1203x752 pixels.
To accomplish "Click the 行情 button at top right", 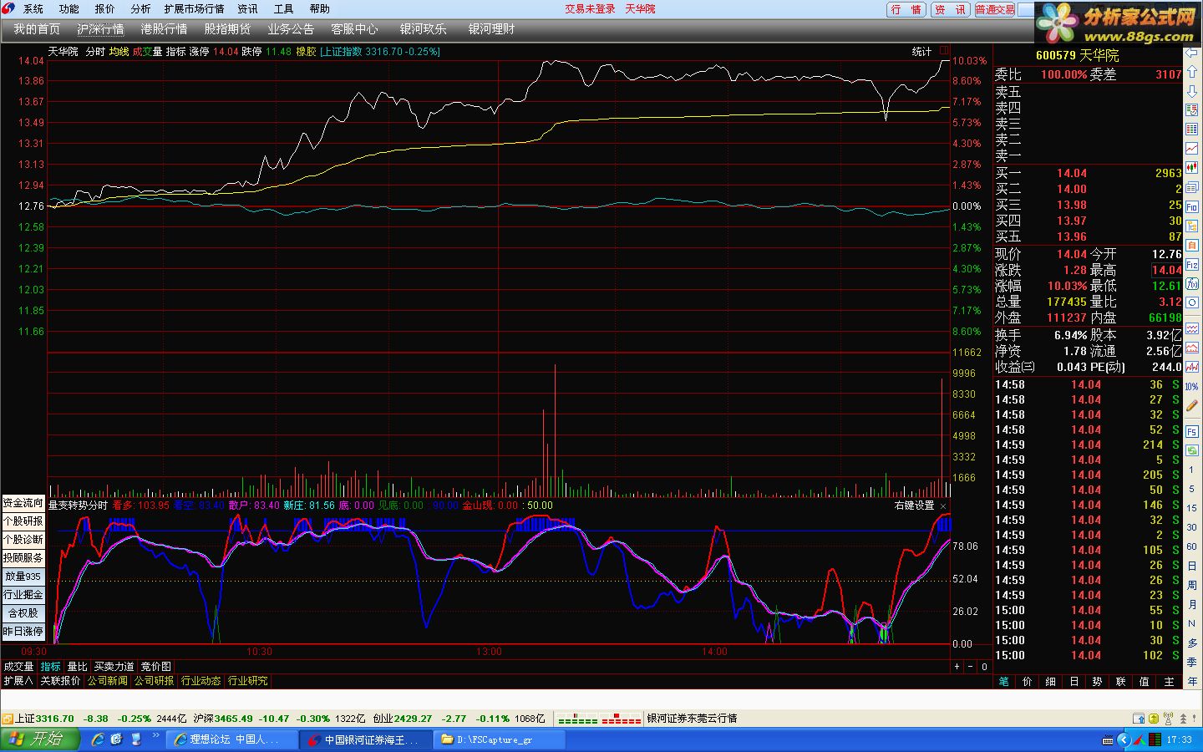I will point(906,10).
